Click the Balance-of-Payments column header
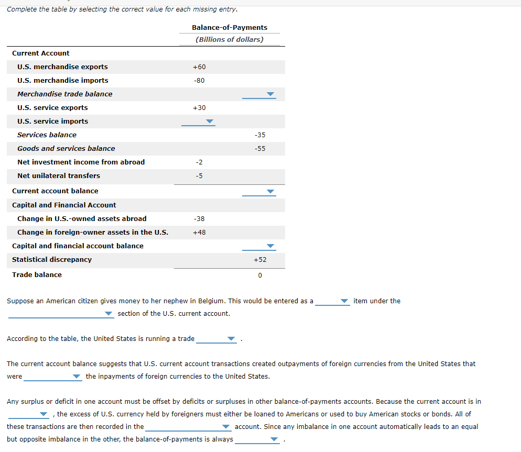This screenshot has width=521, height=452. [229, 27]
